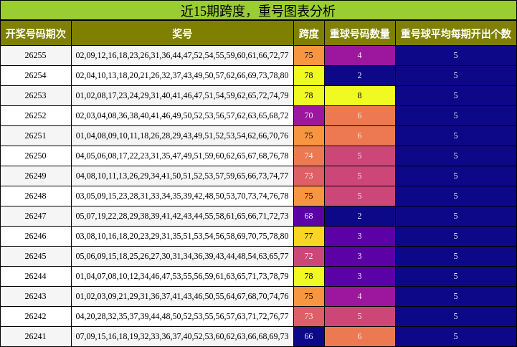Click average value 5 in row 26248
Image resolution: width=517 pixels, height=347 pixels.
[456, 196]
